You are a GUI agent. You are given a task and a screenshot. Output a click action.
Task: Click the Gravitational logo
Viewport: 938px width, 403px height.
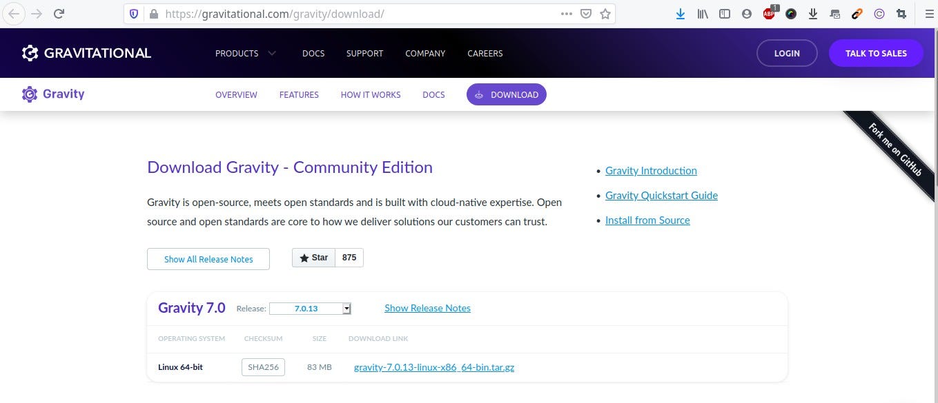point(86,53)
